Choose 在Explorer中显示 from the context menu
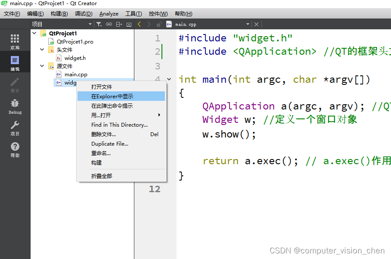Viewport: 391px width, 259px height. pos(121,96)
